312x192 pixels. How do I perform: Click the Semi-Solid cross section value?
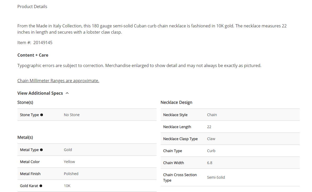[x=216, y=177]
